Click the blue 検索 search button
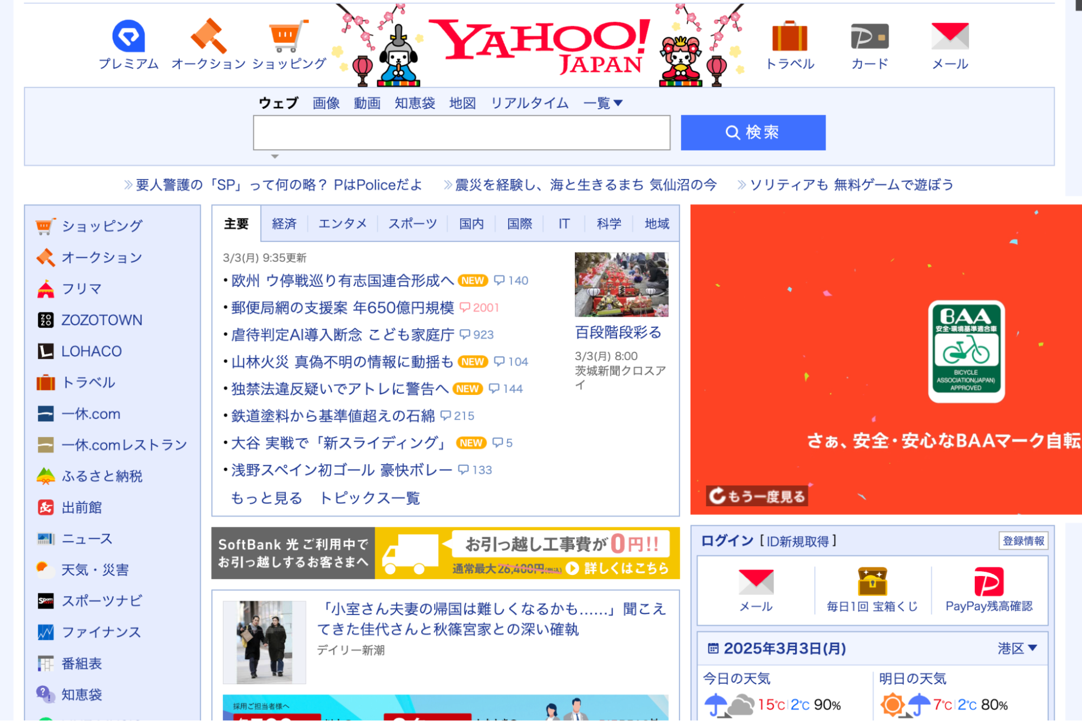The image size is (1082, 721). [x=753, y=133]
